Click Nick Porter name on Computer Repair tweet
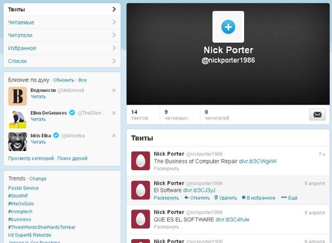Image resolution: width=332 pixels, height=243 pixels. click(169, 154)
